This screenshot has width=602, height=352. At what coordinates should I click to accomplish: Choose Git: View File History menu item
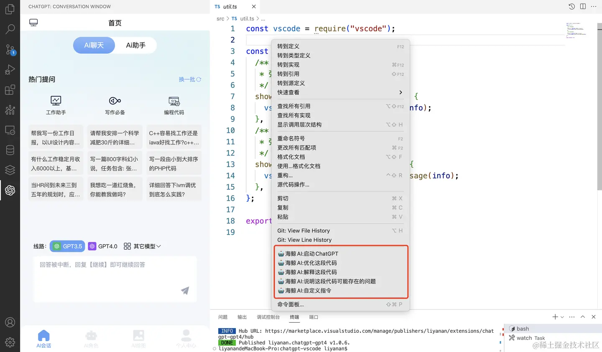pos(340,231)
